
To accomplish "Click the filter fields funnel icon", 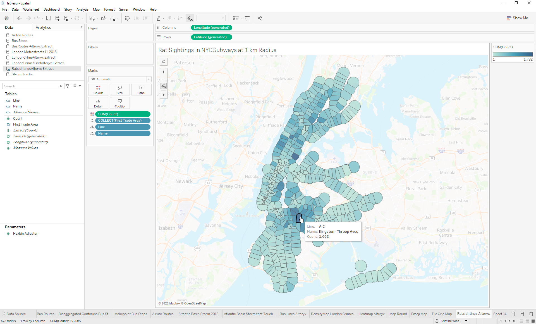I will click(x=68, y=86).
